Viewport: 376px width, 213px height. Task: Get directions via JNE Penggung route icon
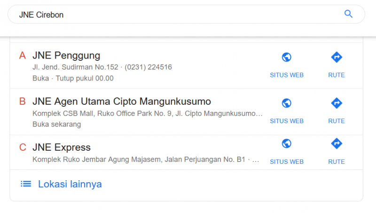tap(337, 57)
